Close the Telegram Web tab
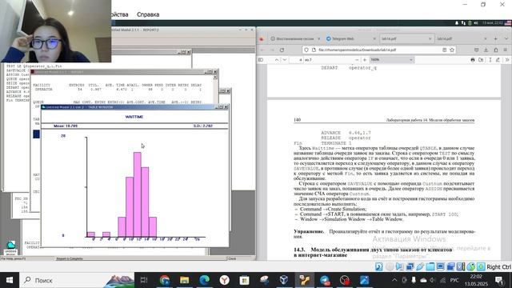This screenshot has width=512, height=288. click(x=374, y=38)
